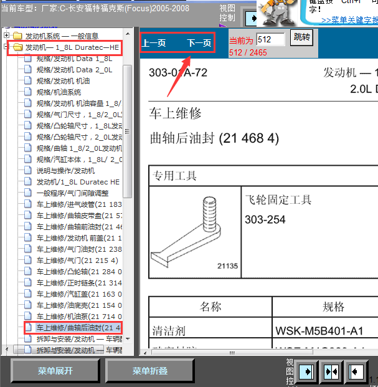The image size is (378, 387).
Task: Open 规格/凸轮轴尺寸，2_0L entry
Action: click(79, 137)
